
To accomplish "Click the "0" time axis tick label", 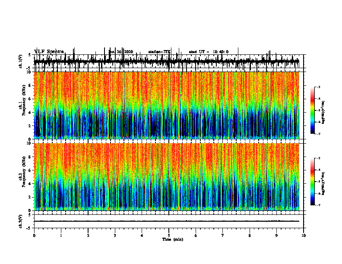I will (x=34, y=236).
